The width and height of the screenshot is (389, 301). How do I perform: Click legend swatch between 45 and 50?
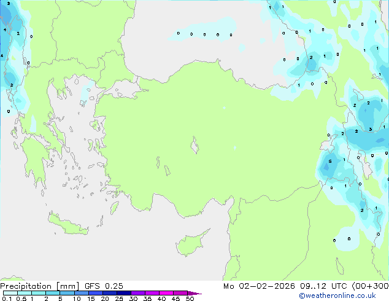point(180,293)
